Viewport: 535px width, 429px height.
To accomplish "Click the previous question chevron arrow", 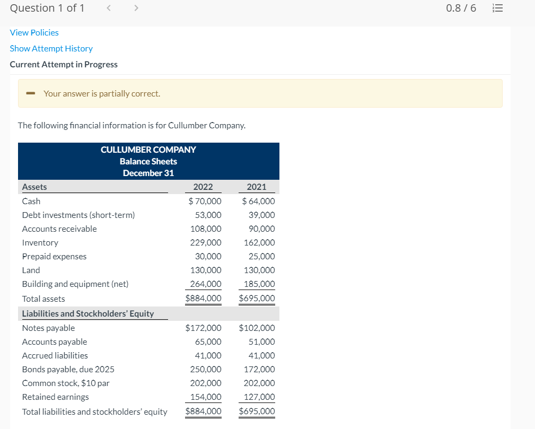I will point(108,8).
